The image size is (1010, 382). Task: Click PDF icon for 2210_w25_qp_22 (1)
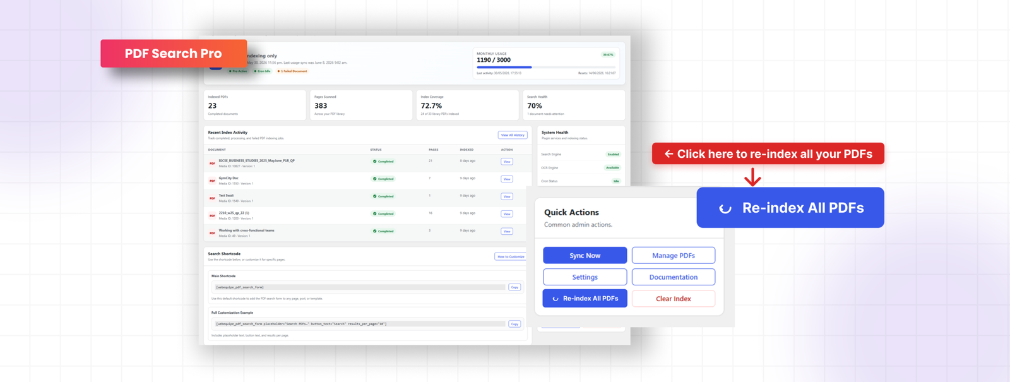(212, 216)
